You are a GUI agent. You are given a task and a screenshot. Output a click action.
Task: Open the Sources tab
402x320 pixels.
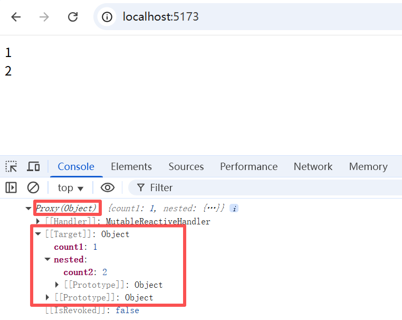[186, 167]
